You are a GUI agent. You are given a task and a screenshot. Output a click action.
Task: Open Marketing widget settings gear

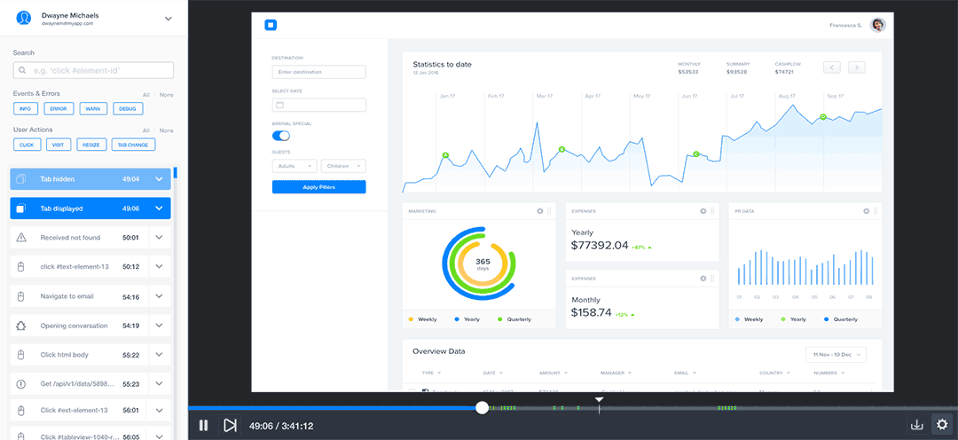[x=539, y=211]
